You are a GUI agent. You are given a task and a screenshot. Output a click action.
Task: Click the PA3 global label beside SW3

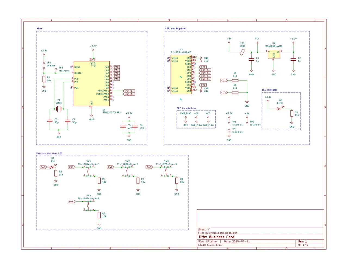(149, 167)
